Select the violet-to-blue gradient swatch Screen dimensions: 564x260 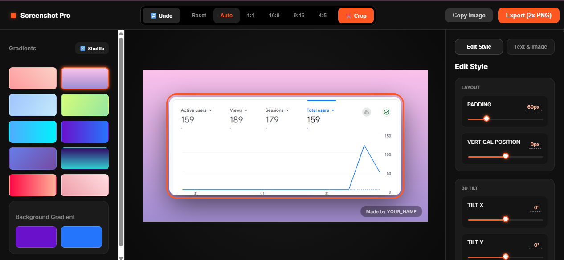tap(85, 132)
